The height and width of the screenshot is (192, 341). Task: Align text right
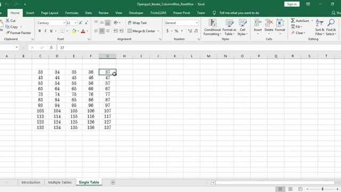click(x=108, y=31)
